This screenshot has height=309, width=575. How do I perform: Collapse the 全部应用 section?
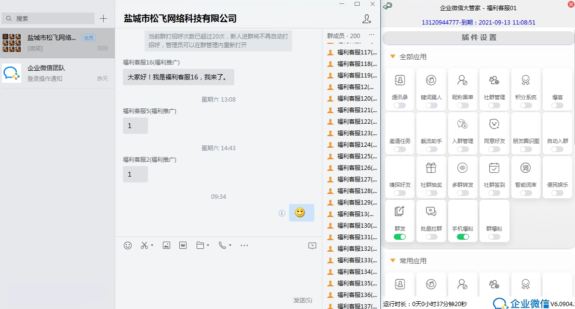pyautogui.click(x=392, y=57)
